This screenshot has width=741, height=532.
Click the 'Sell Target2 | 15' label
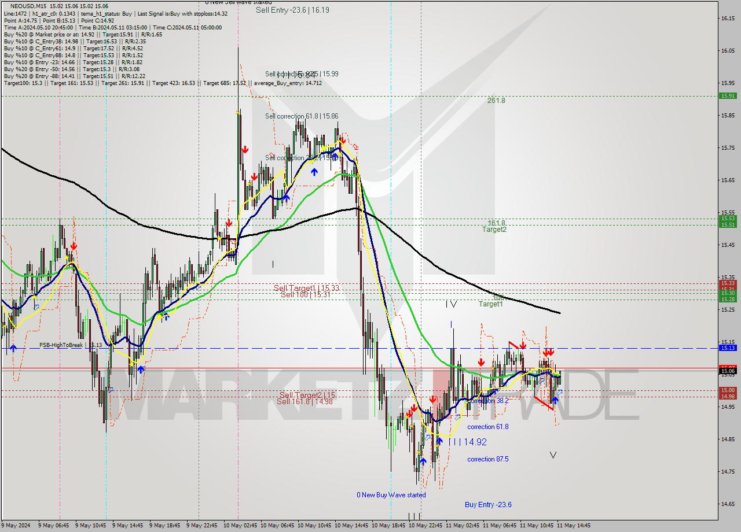point(307,394)
